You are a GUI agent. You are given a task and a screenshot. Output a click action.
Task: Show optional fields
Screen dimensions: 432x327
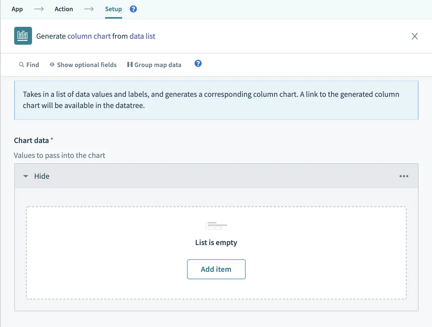[83, 65]
